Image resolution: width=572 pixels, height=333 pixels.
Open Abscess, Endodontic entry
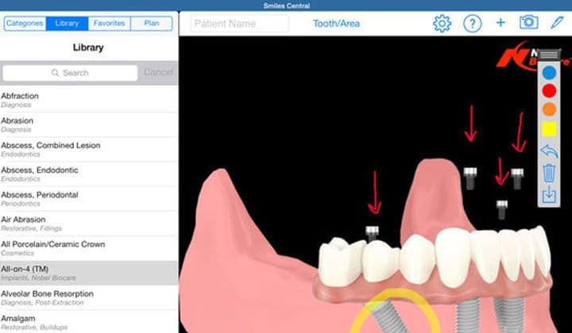coord(89,174)
